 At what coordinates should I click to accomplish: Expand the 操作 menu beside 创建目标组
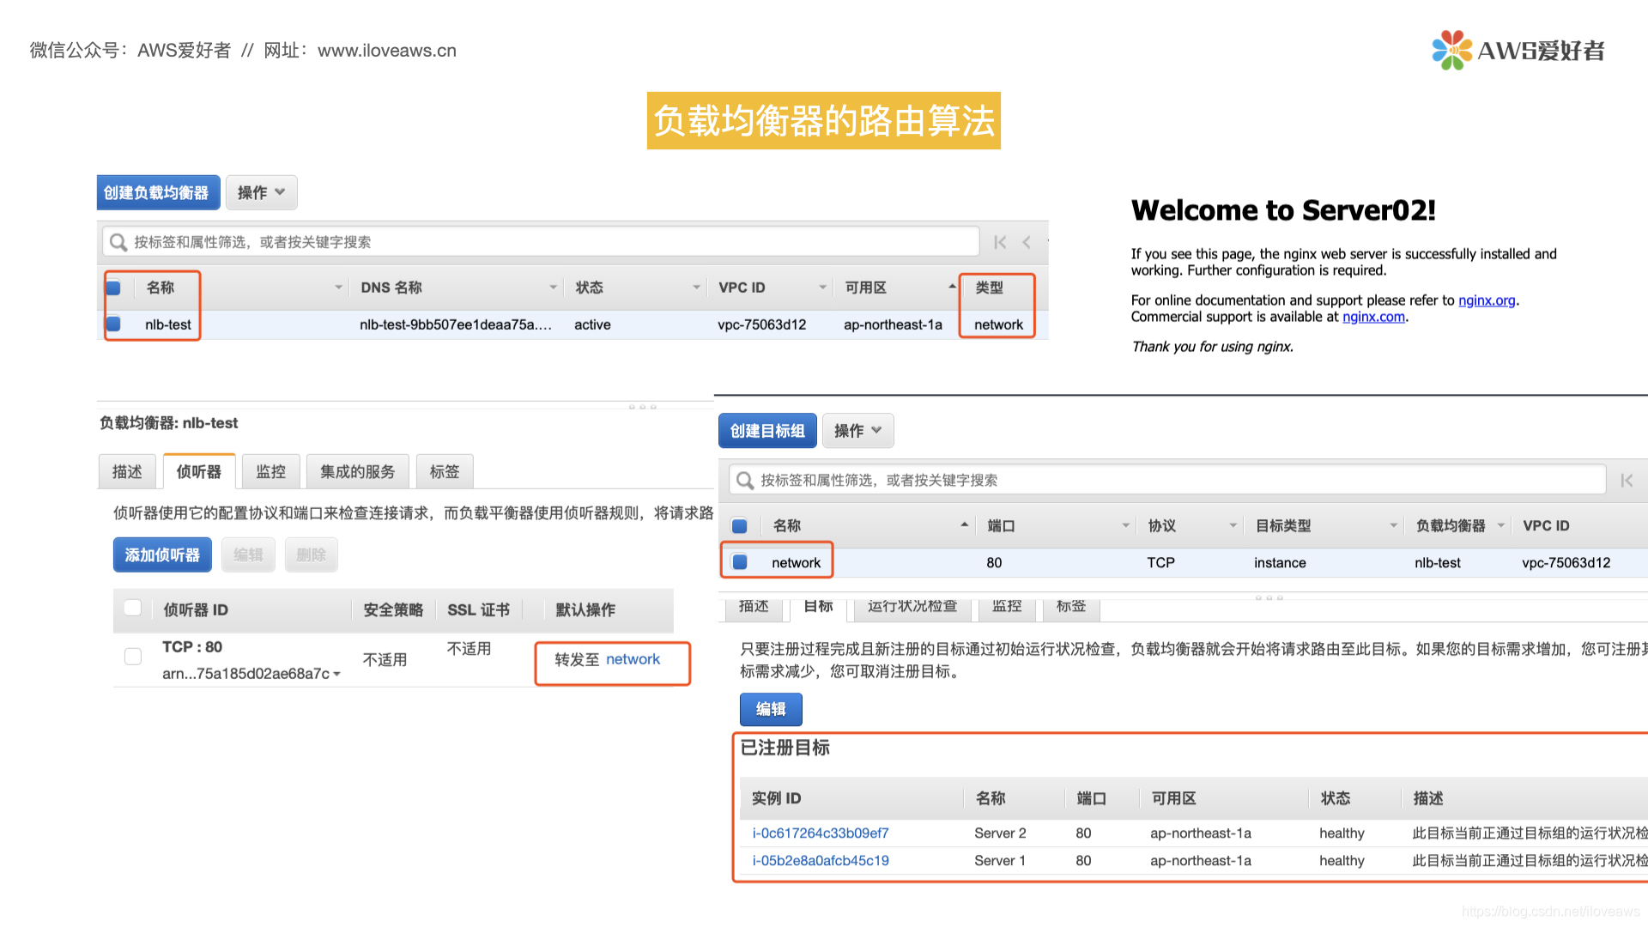pyautogui.click(x=858, y=431)
